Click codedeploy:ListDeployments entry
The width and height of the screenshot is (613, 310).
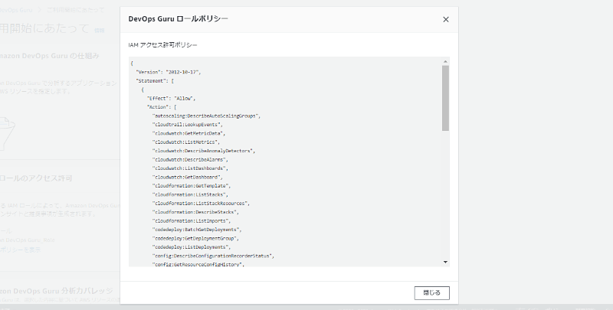(191, 247)
